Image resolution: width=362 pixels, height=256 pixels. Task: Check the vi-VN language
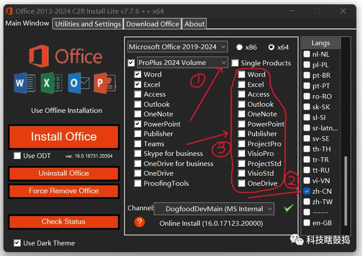click(307, 180)
